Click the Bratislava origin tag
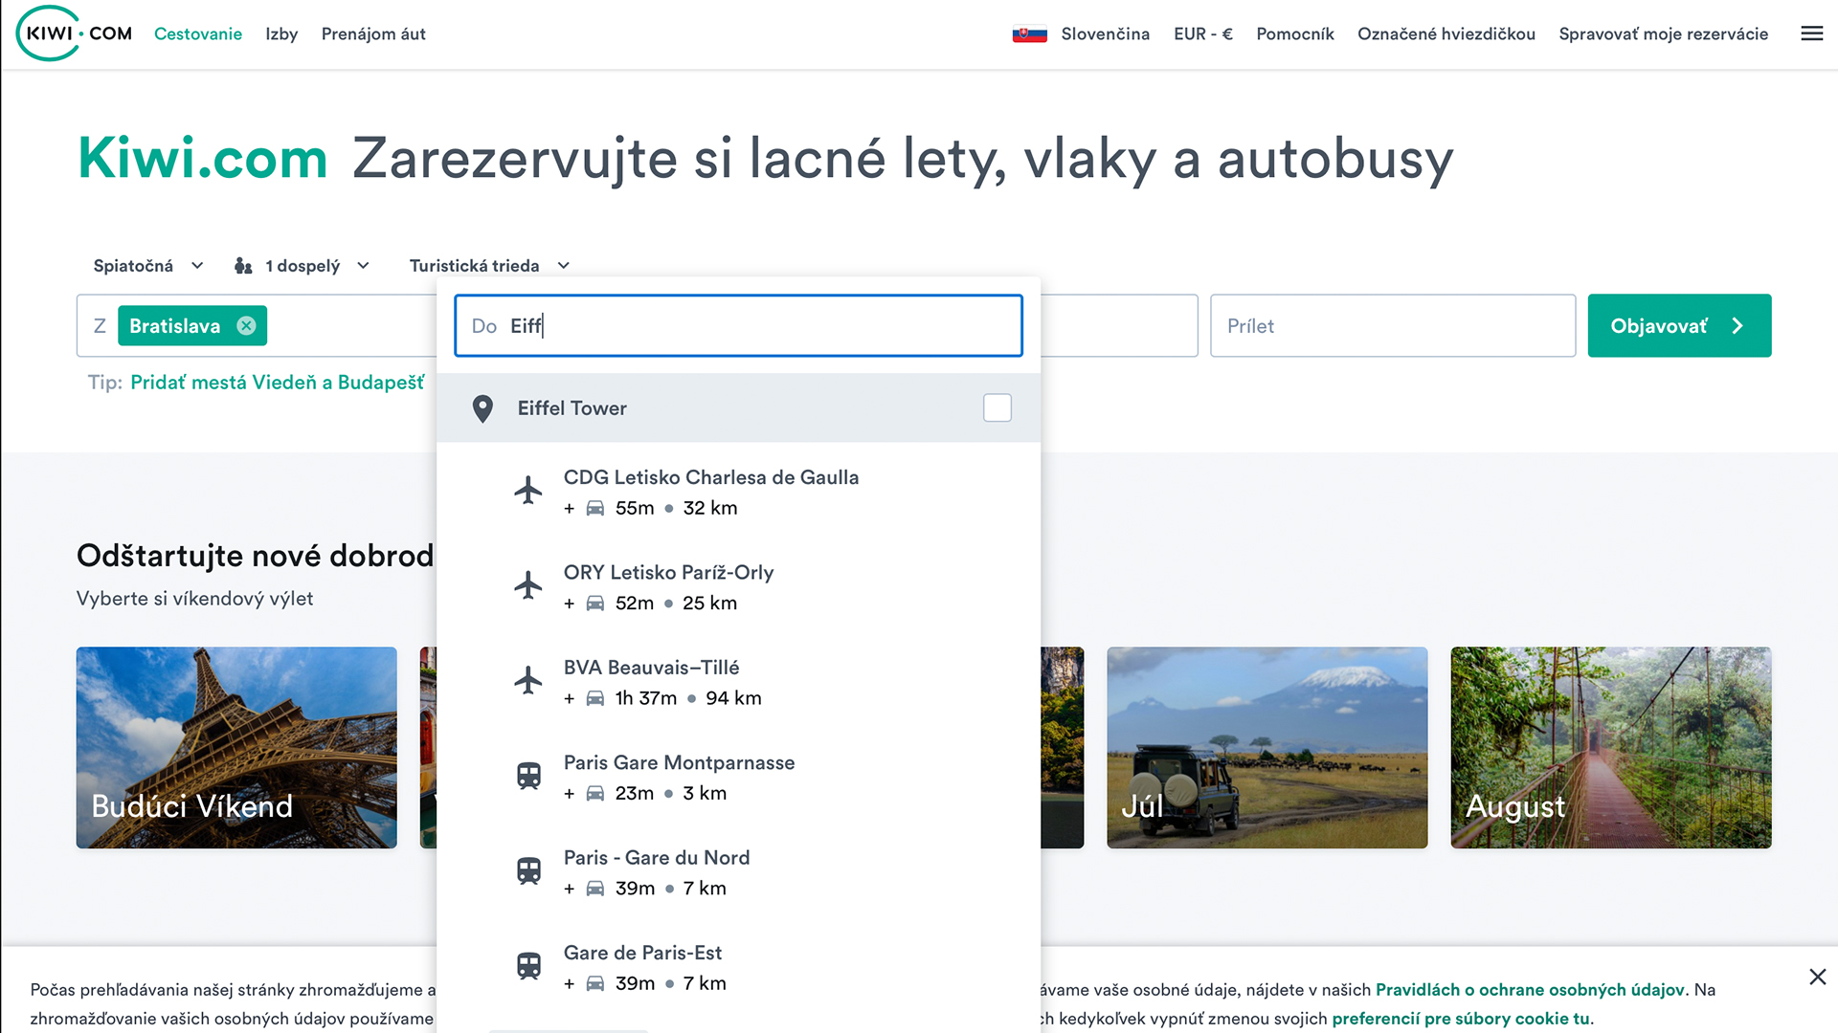This screenshot has width=1838, height=1033. tap(191, 326)
